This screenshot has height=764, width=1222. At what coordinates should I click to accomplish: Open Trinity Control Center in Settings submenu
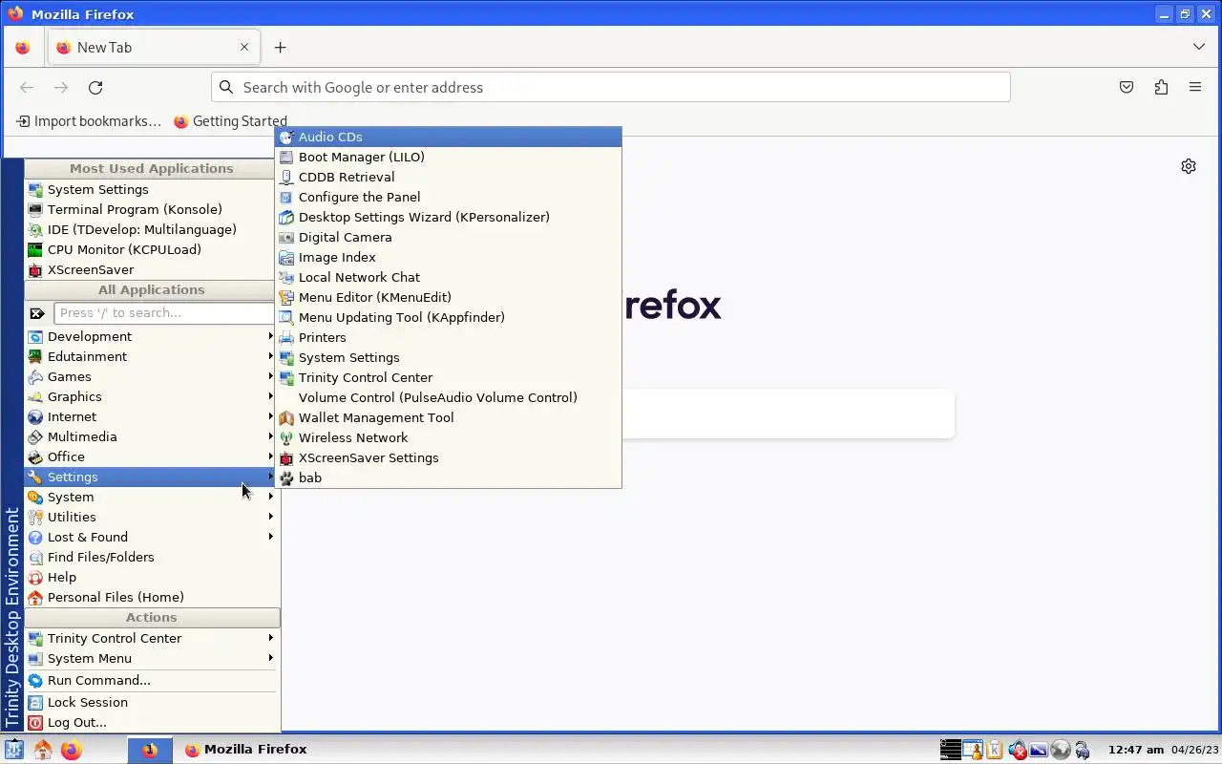pos(449,377)
